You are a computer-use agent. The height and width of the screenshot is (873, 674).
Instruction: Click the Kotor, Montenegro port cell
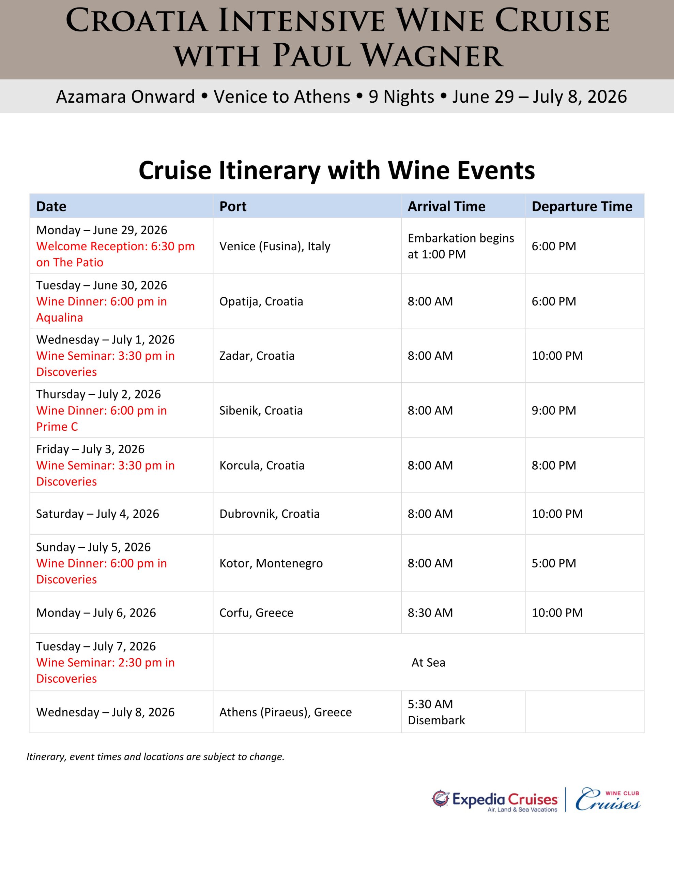(x=271, y=563)
